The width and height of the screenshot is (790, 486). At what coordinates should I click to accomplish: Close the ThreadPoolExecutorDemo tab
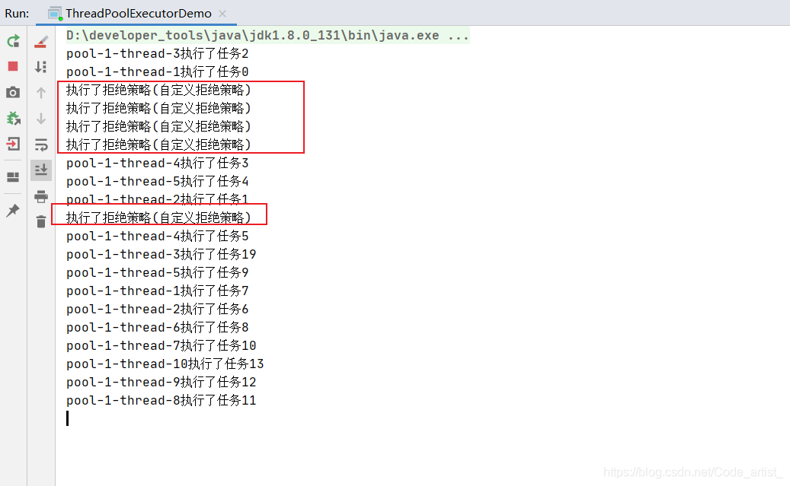(222, 14)
